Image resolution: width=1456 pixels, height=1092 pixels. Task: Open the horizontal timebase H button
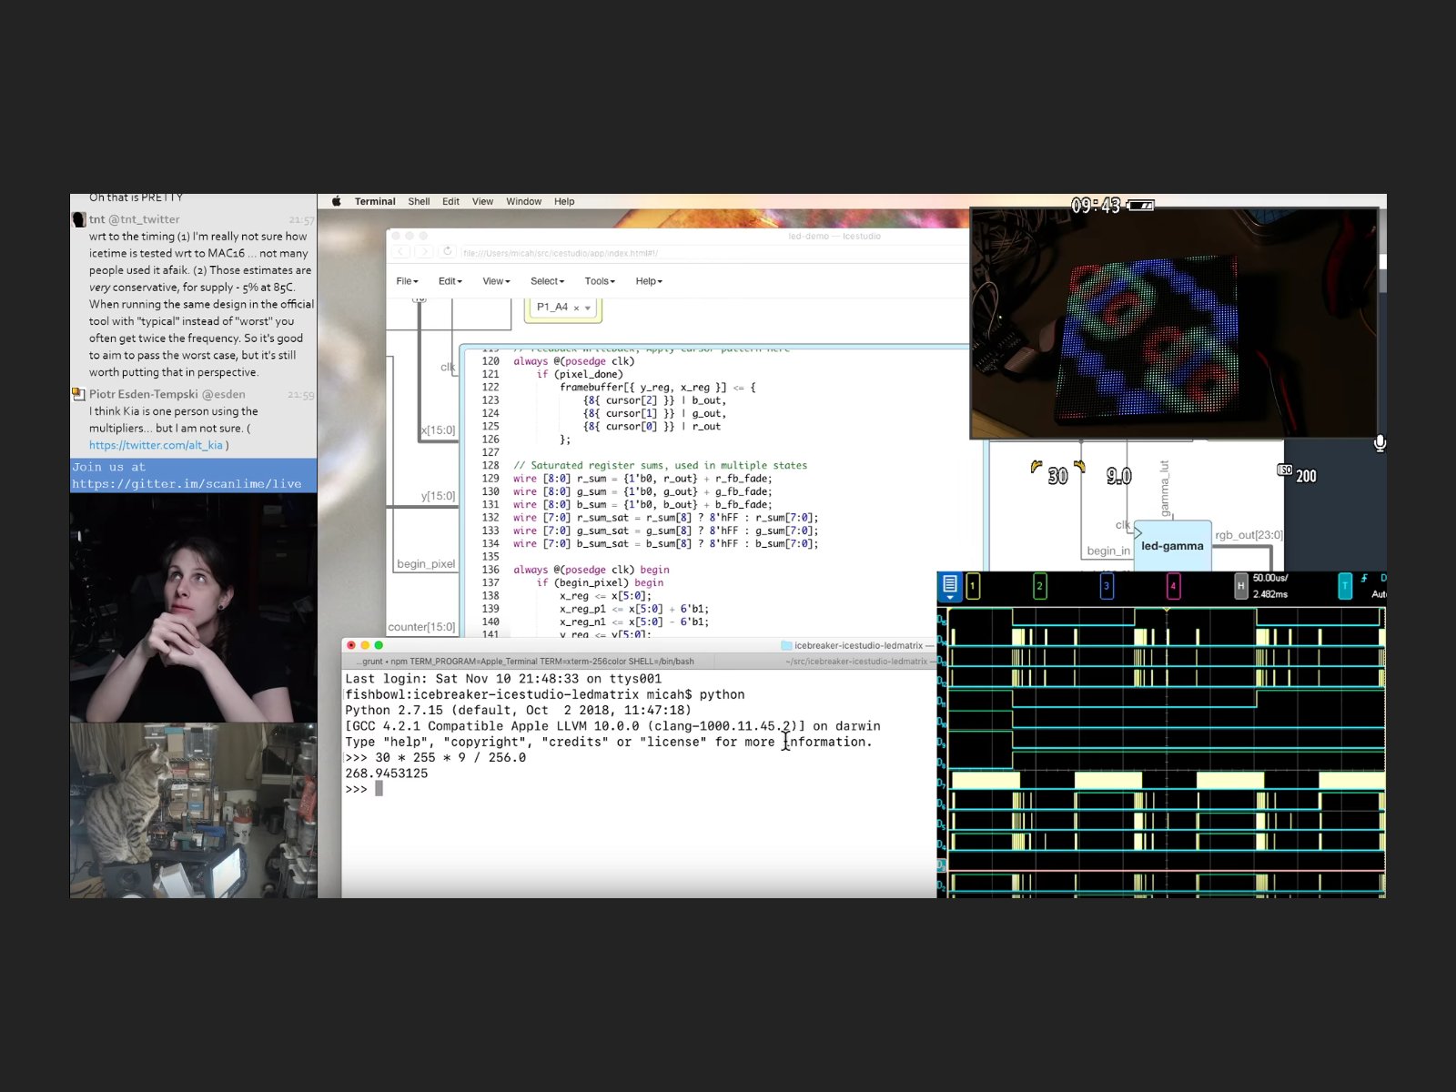click(x=1240, y=586)
